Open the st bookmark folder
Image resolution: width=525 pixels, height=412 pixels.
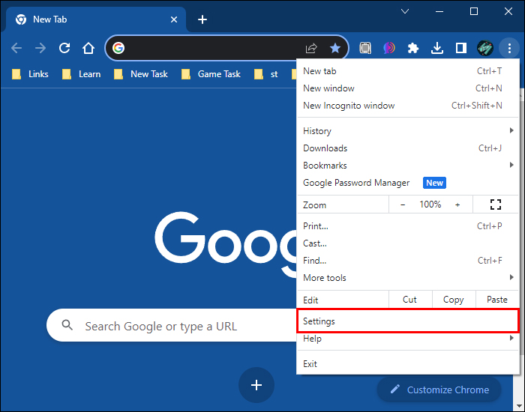pyautogui.click(x=266, y=74)
